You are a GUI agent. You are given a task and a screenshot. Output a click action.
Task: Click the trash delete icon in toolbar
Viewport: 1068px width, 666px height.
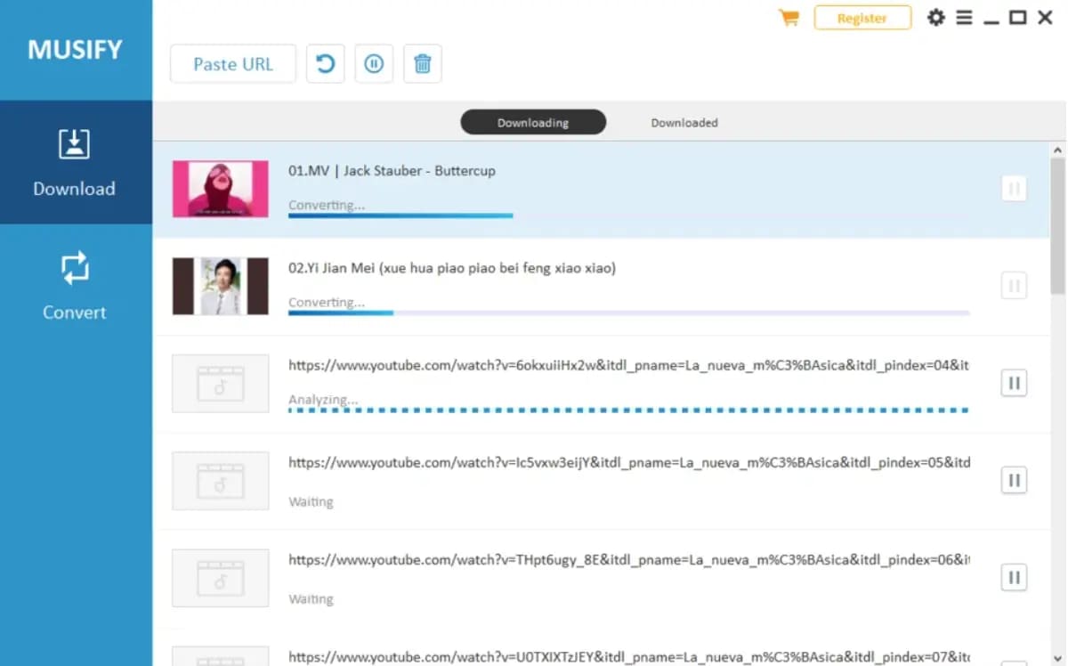coord(423,64)
